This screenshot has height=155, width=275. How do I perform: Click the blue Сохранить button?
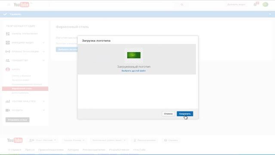click(x=185, y=114)
